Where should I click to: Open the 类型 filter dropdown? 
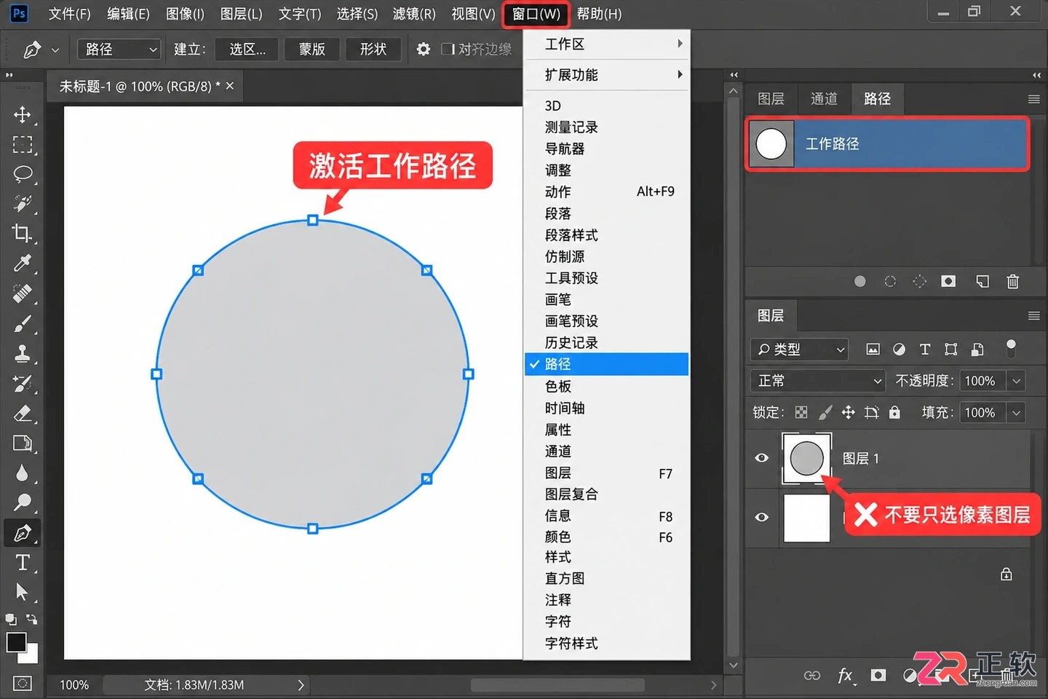coord(800,349)
